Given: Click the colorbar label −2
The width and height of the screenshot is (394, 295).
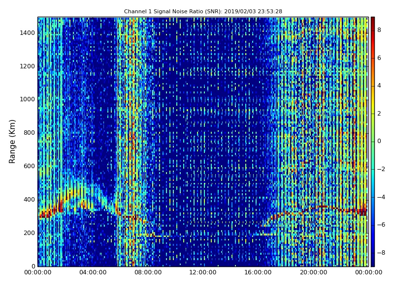Looking at the screenshot, I should (x=381, y=169).
